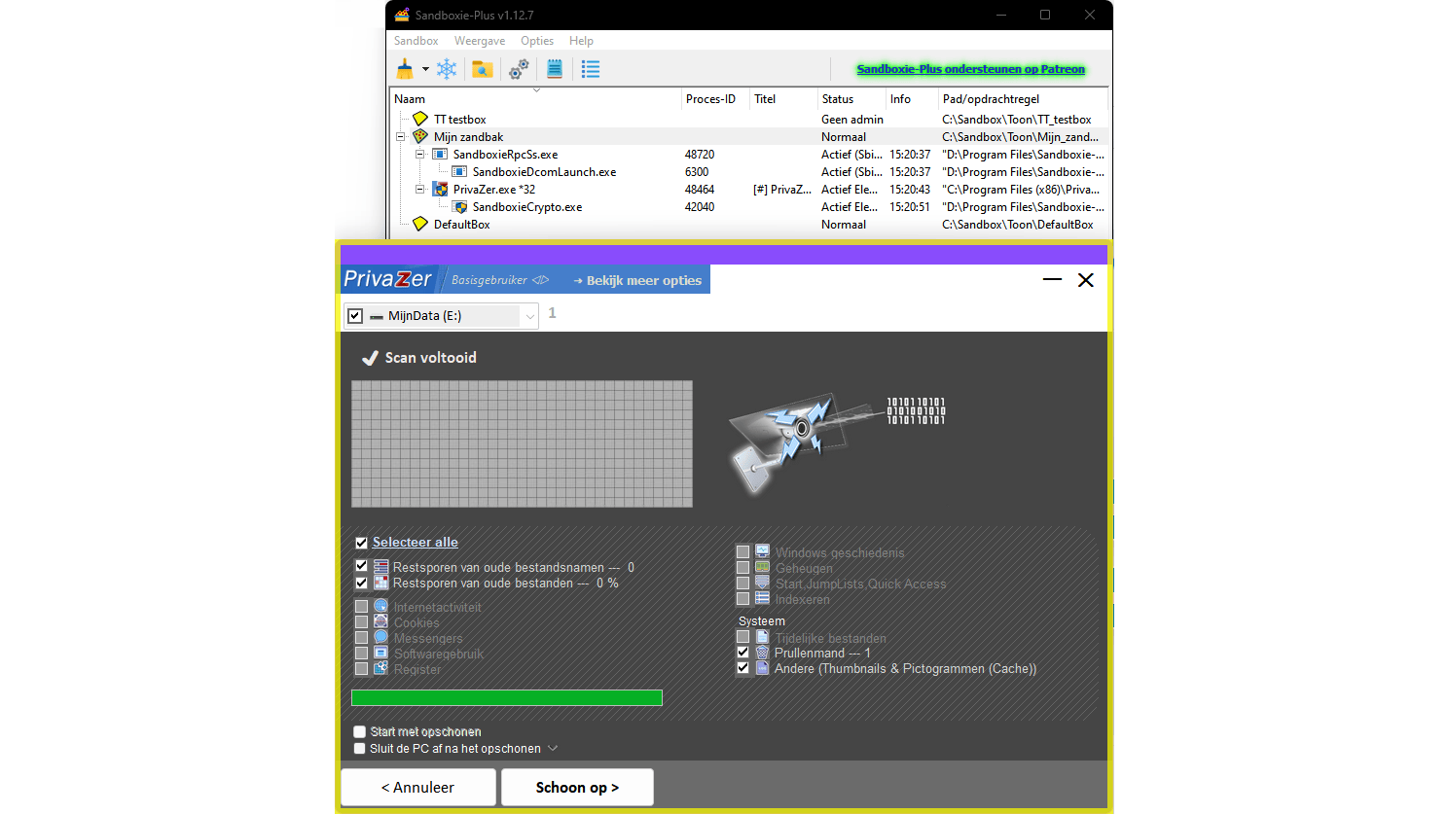Click the icon beside Indexeren

(763, 598)
